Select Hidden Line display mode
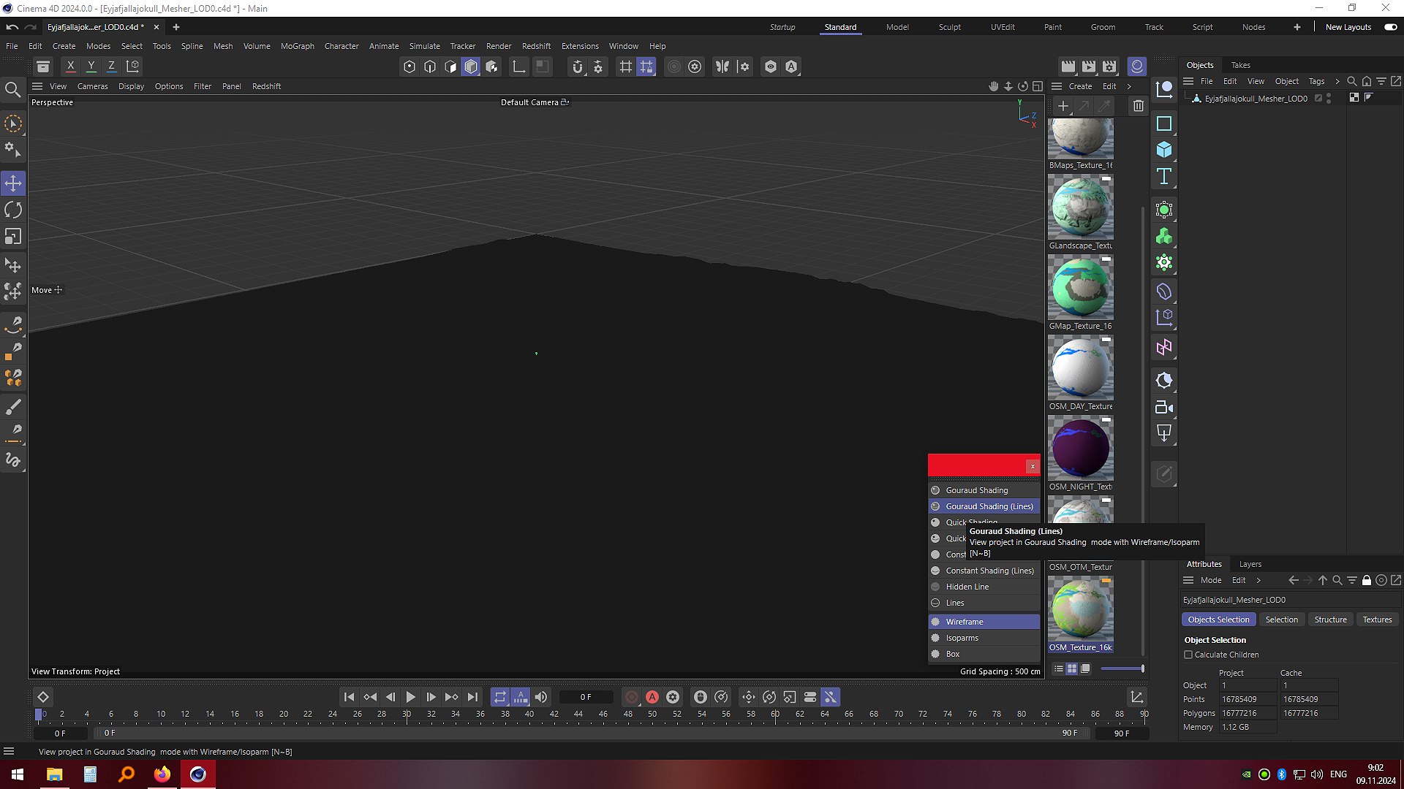Viewport: 1404px width, 789px height. [984, 587]
